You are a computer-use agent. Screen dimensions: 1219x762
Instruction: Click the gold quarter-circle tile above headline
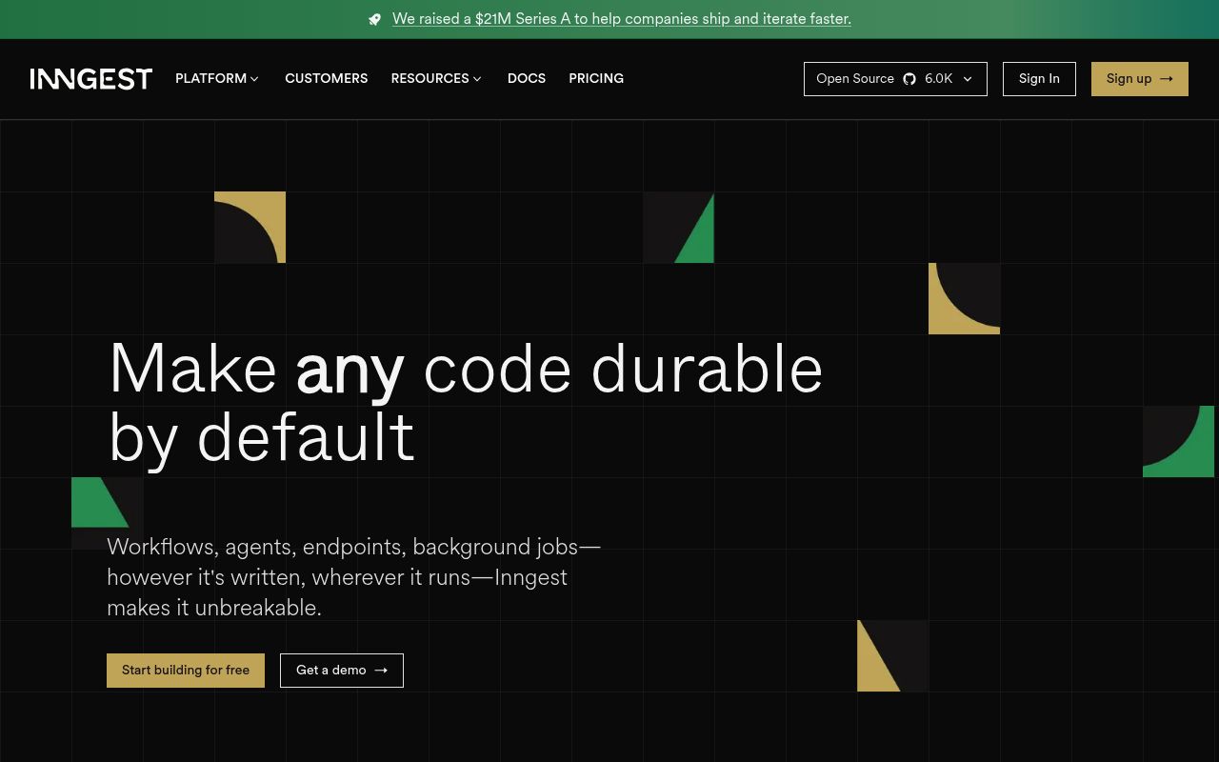[x=250, y=227]
